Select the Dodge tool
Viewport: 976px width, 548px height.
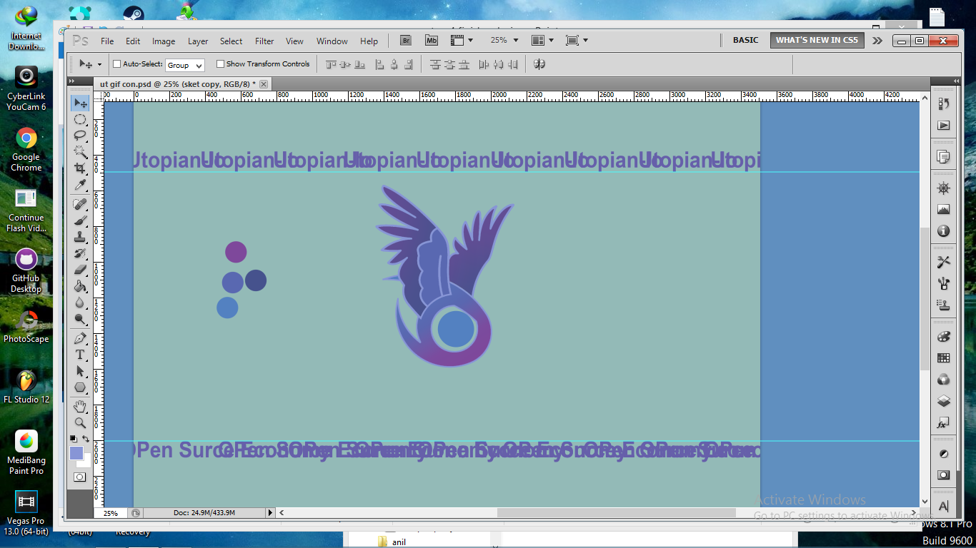(x=81, y=319)
